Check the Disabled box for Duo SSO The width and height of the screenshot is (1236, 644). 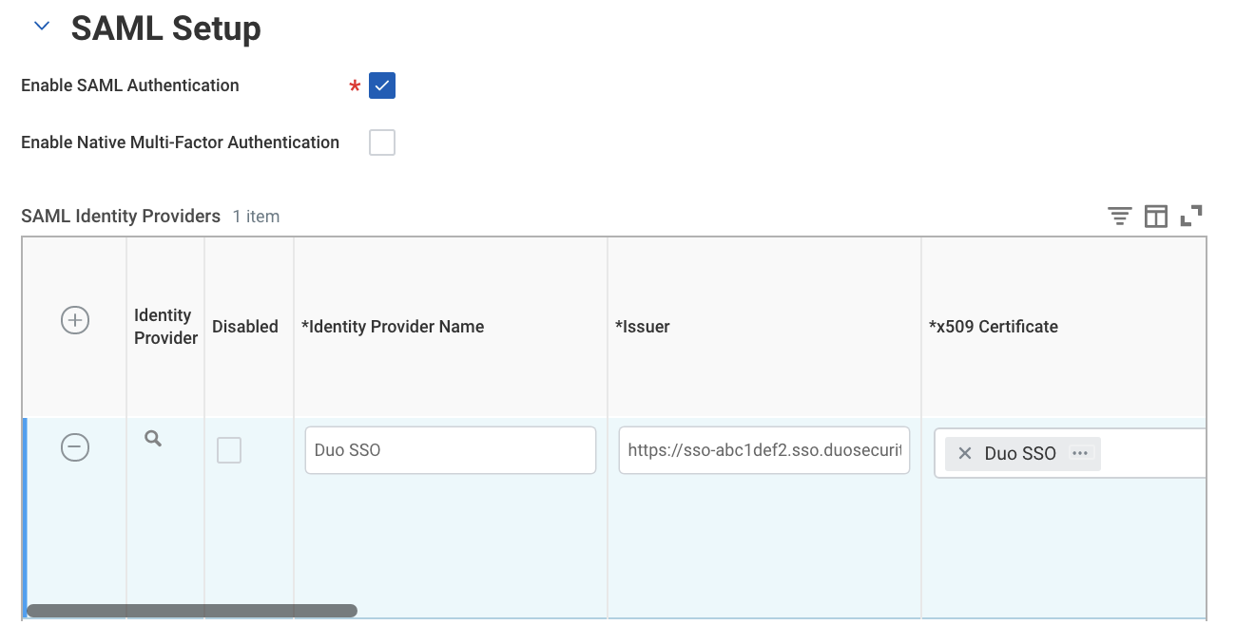pyautogui.click(x=228, y=450)
